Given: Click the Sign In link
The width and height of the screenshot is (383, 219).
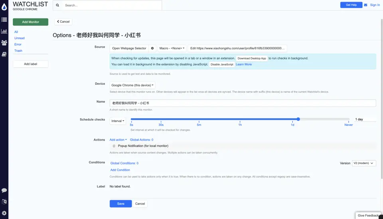Looking at the screenshot, I should click(x=375, y=5).
